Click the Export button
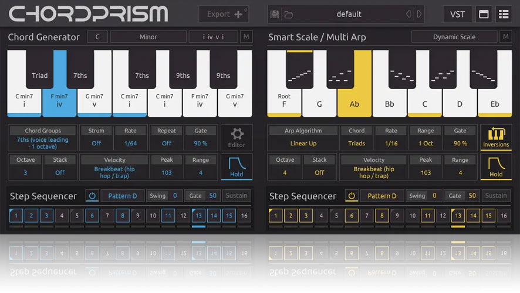This screenshot has height=293, width=520. [222, 14]
